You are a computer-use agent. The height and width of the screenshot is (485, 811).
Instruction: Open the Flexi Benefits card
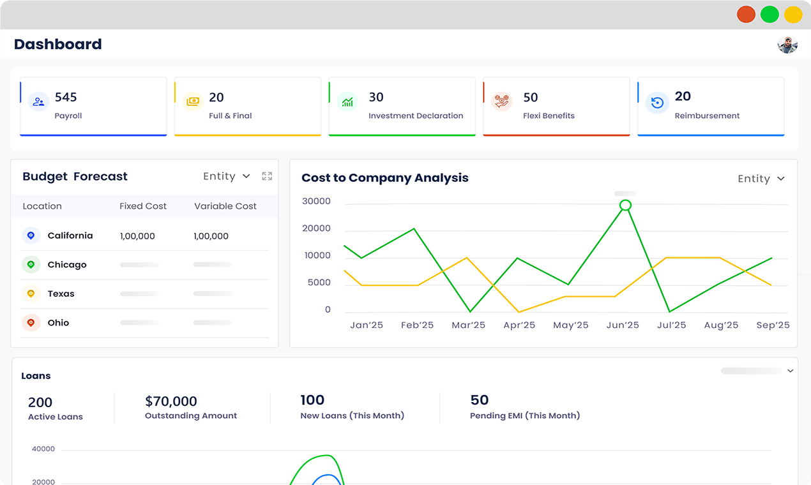(557, 107)
